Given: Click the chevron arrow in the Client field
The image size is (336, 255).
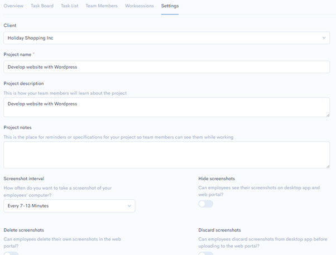Looking at the screenshot, I should pos(324,38).
